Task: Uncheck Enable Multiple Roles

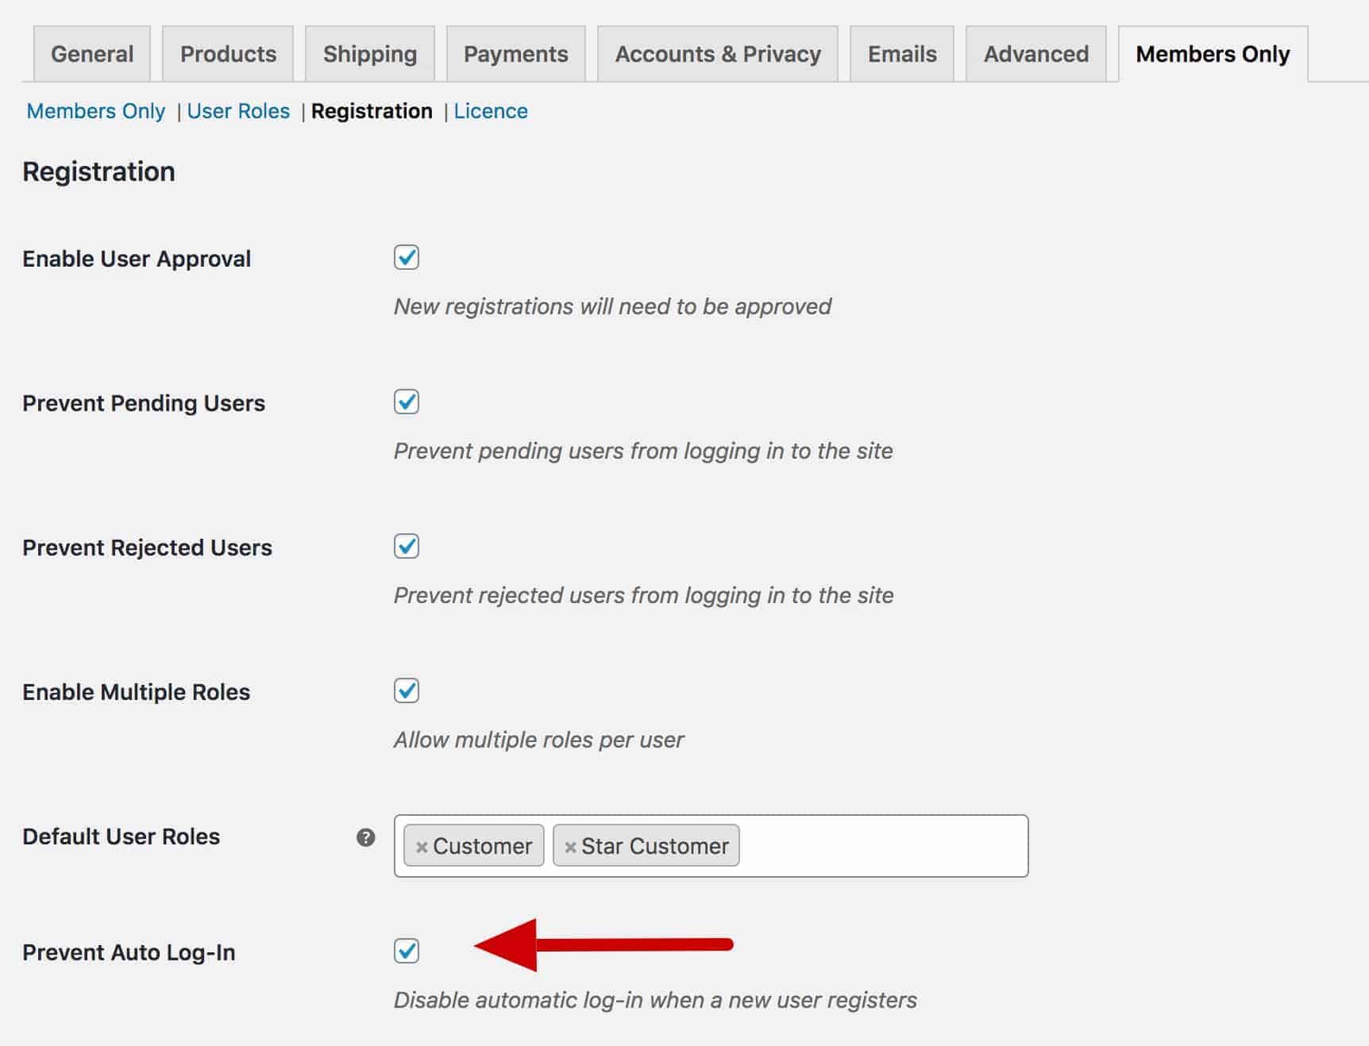Action: pyautogui.click(x=406, y=690)
